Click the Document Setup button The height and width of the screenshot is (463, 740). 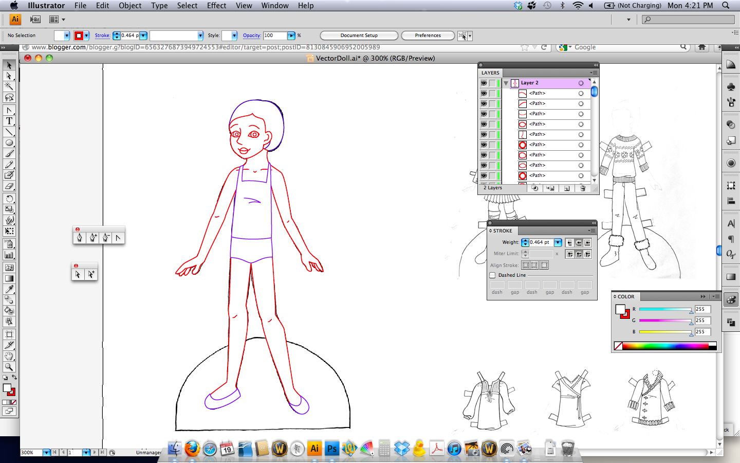[x=359, y=35]
